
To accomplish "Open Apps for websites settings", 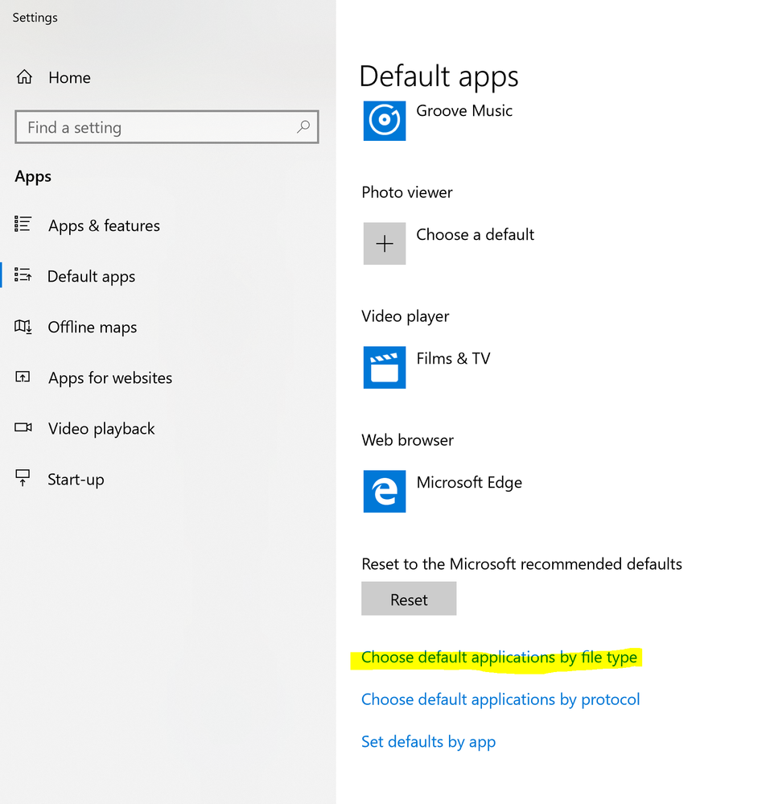I will coord(110,378).
